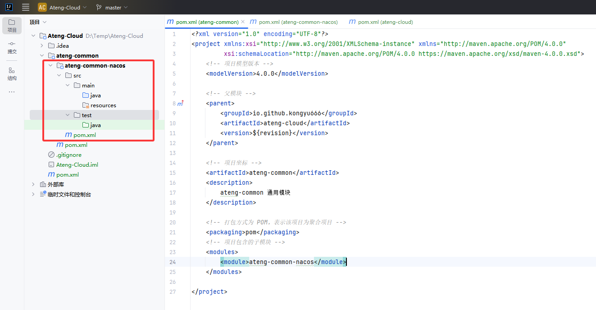Open the hamburger main menu icon
Image resolution: width=596 pixels, height=310 pixels.
click(x=26, y=7)
